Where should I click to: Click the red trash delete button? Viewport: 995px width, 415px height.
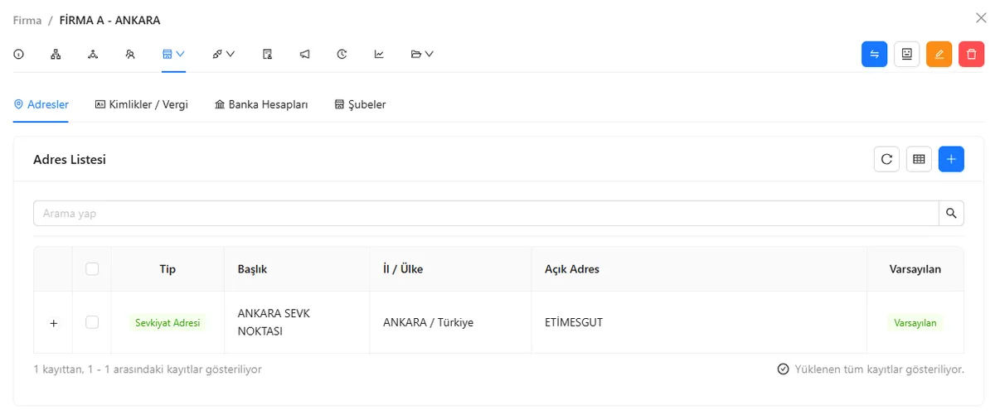click(x=971, y=54)
